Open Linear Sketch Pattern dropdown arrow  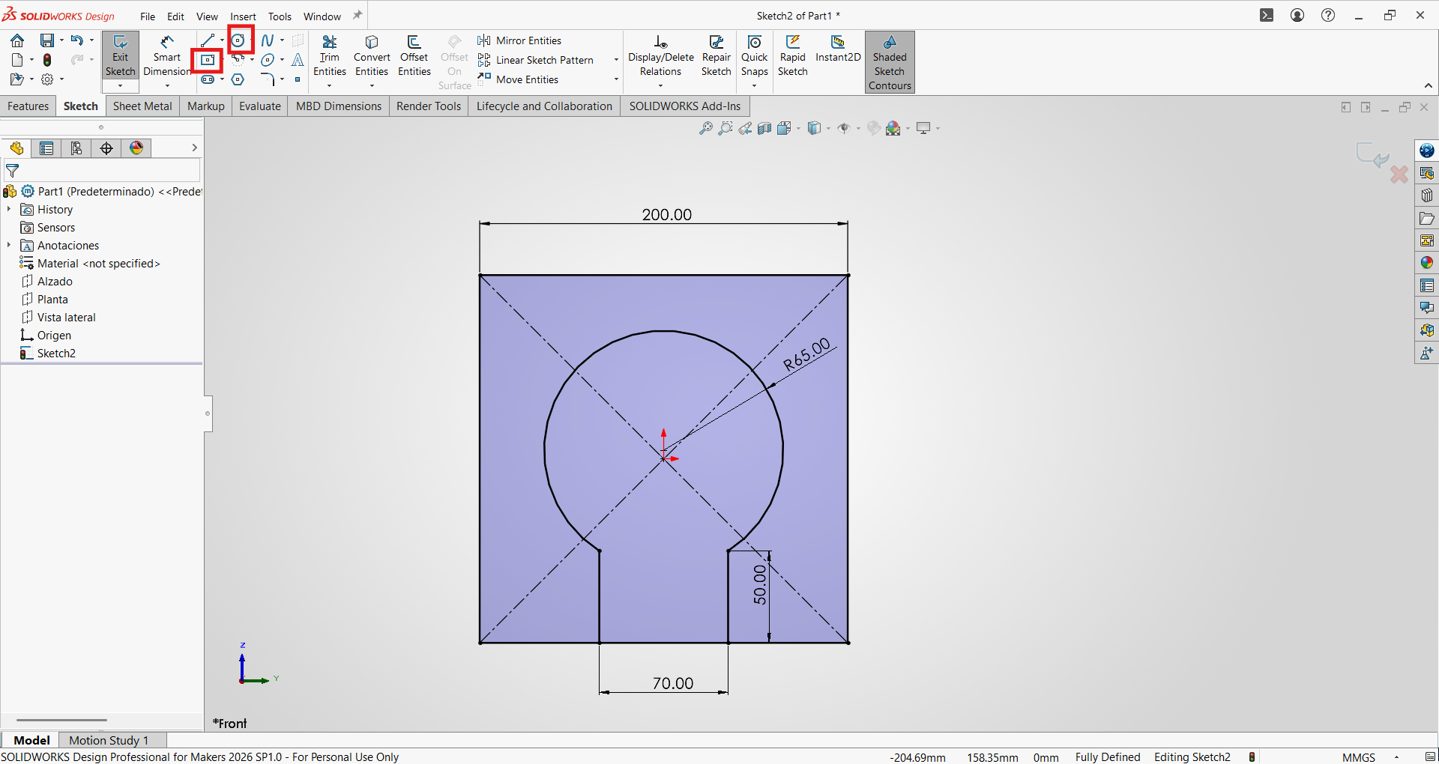click(616, 60)
